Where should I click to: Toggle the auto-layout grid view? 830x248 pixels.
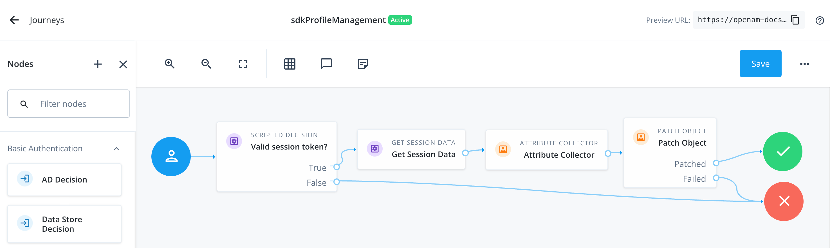290,64
